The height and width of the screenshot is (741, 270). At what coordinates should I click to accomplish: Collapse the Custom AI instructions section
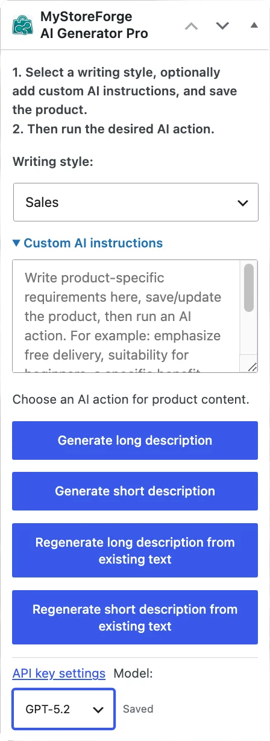(x=88, y=243)
